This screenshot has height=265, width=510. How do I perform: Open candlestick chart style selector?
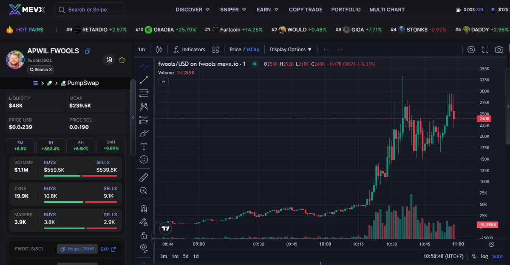click(x=159, y=50)
